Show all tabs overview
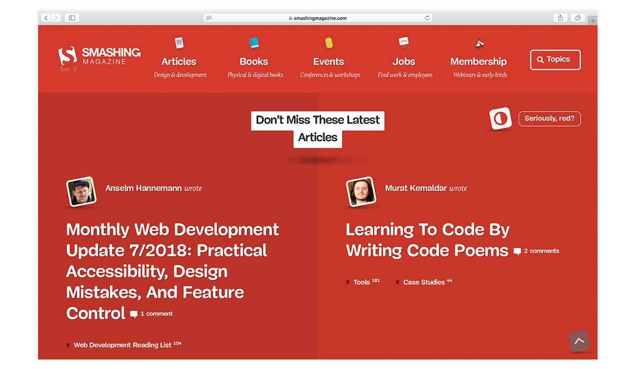The image size is (634, 369). pos(578,18)
